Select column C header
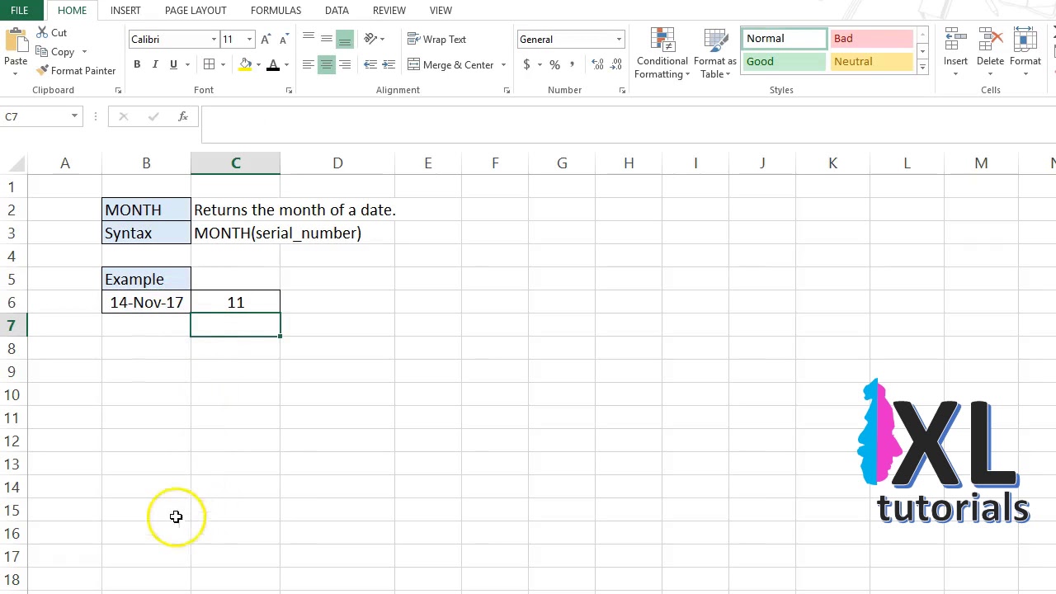The width and height of the screenshot is (1056, 594). pyautogui.click(x=235, y=163)
